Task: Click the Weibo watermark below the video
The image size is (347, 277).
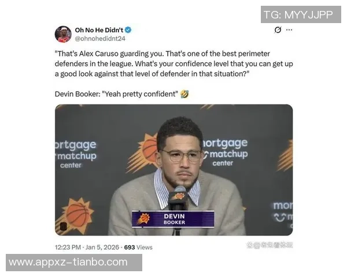Action: pos(270,245)
